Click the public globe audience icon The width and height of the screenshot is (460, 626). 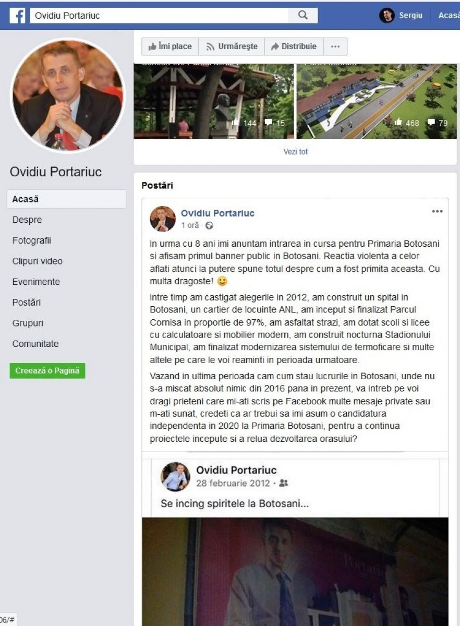coord(210,226)
